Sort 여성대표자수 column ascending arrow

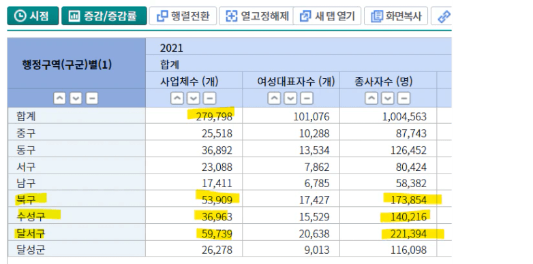273,99
